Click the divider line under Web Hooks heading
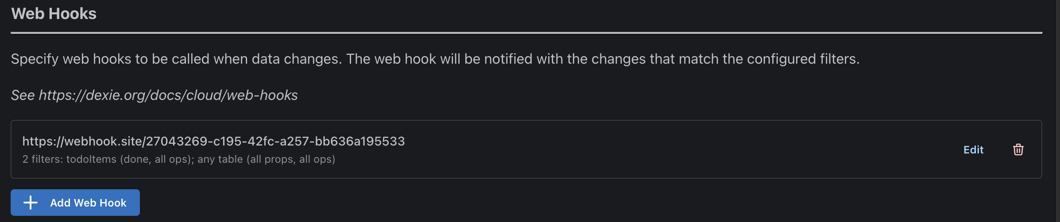The image size is (1060, 222). tap(526, 32)
